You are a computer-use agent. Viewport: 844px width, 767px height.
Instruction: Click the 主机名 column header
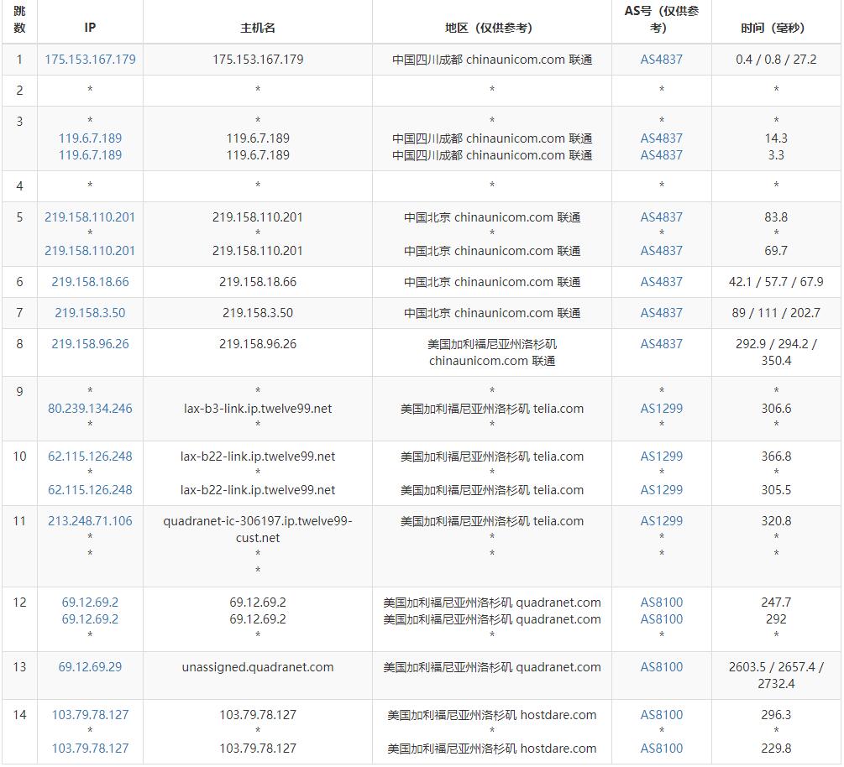pos(257,28)
